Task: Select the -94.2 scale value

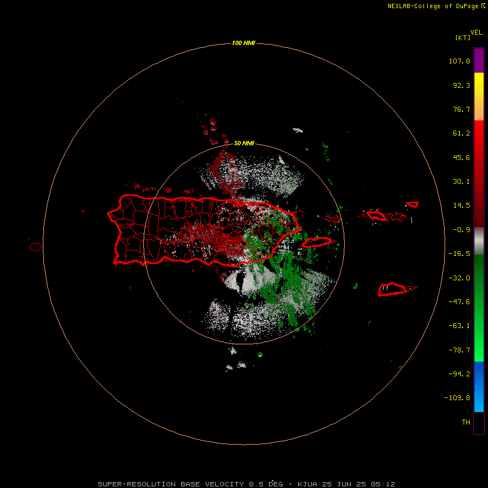Action: tap(459, 374)
